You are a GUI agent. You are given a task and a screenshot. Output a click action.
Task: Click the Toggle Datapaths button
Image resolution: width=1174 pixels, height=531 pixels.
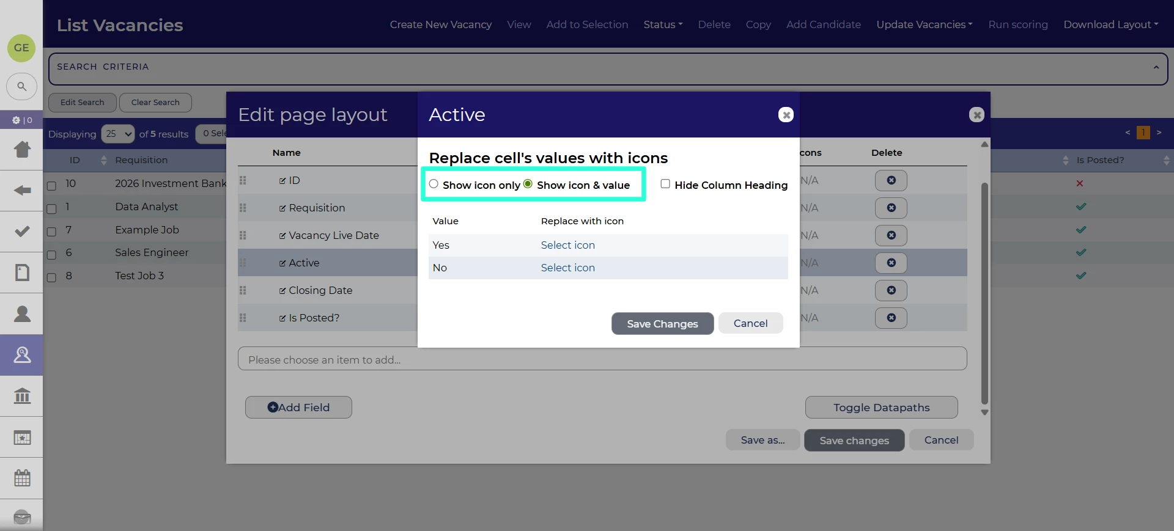pos(881,408)
